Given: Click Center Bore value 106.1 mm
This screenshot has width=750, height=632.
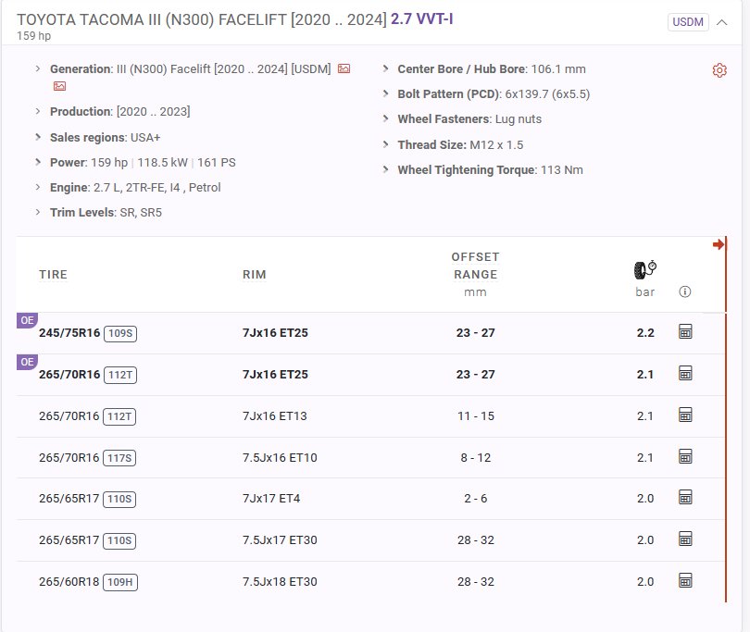Looking at the screenshot, I should point(558,68).
